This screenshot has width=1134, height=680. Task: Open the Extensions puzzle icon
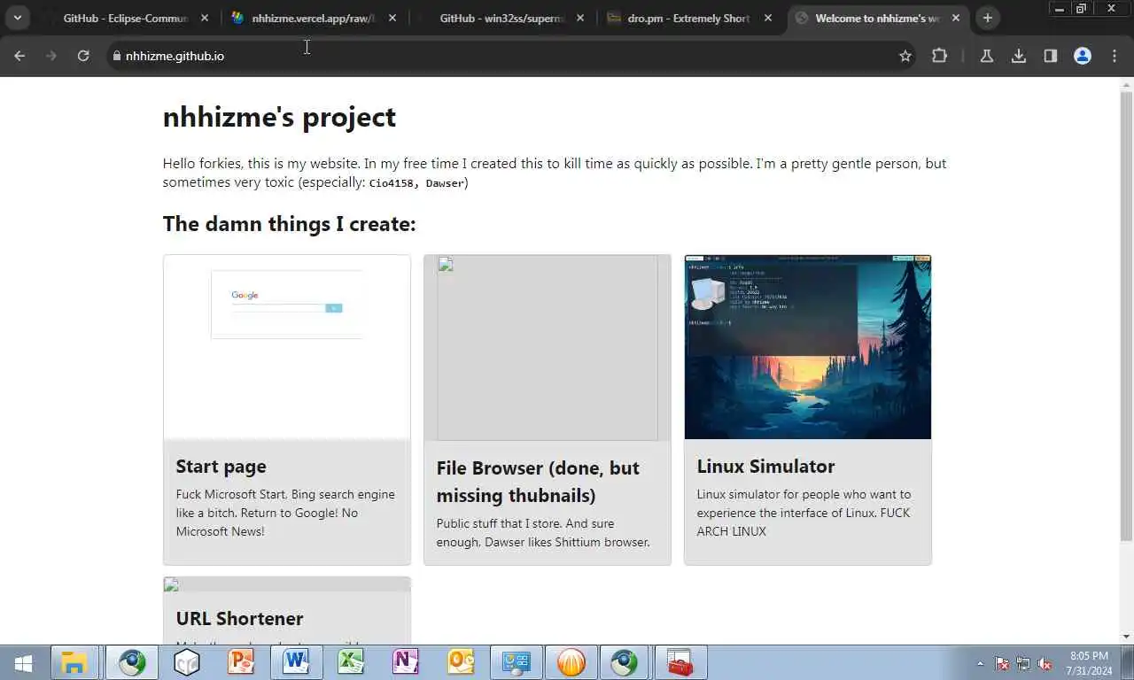(x=939, y=56)
